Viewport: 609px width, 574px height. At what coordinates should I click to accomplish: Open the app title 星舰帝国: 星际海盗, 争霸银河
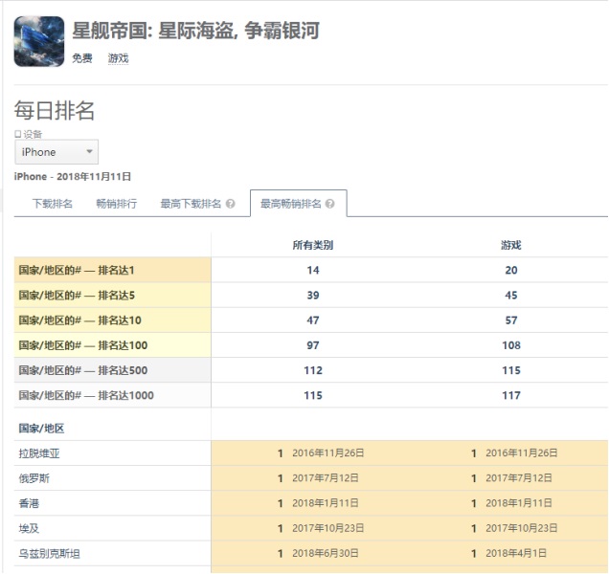[195, 31]
